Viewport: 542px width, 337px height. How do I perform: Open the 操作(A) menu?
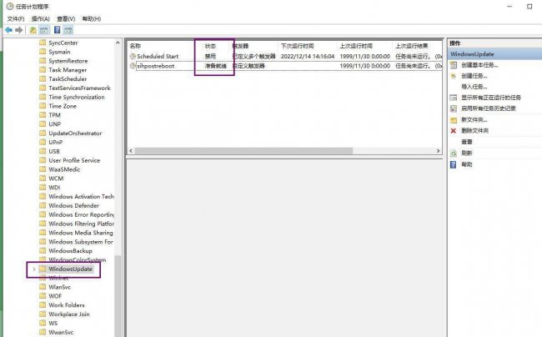41,18
